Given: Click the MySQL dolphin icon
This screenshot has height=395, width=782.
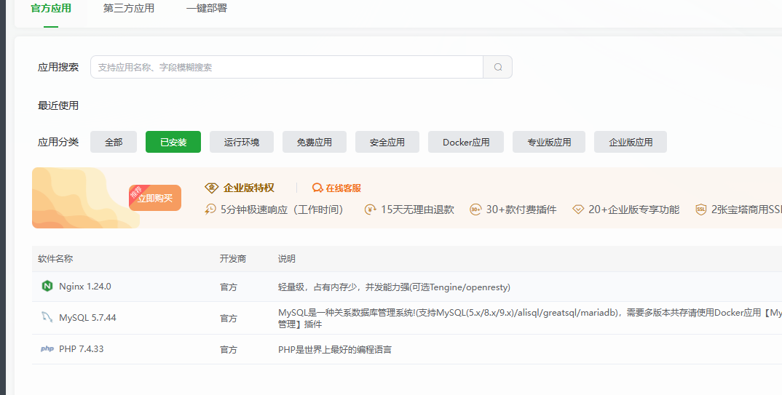Looking at the screenshot, I should click(x=47, y=317).
